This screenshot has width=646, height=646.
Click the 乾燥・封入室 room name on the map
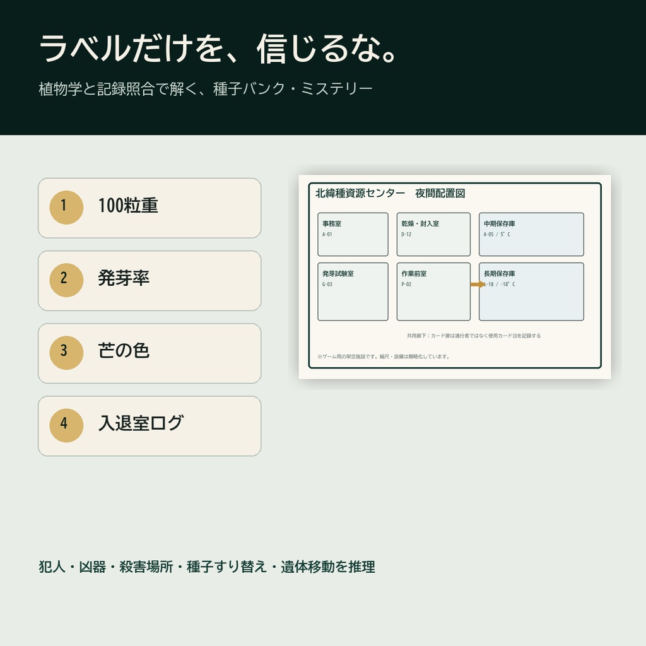point(420,224)
